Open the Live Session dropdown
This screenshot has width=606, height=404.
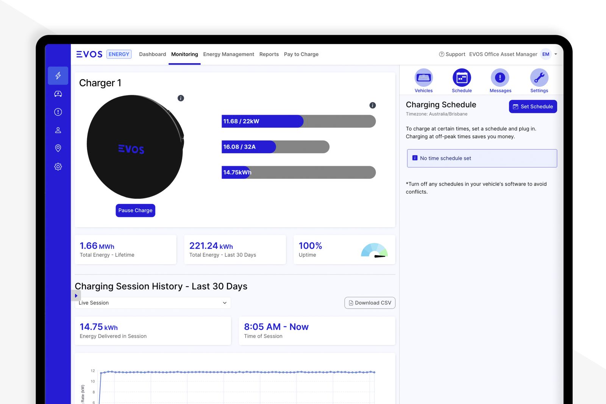pyautogui.click(x=153, y=303)
